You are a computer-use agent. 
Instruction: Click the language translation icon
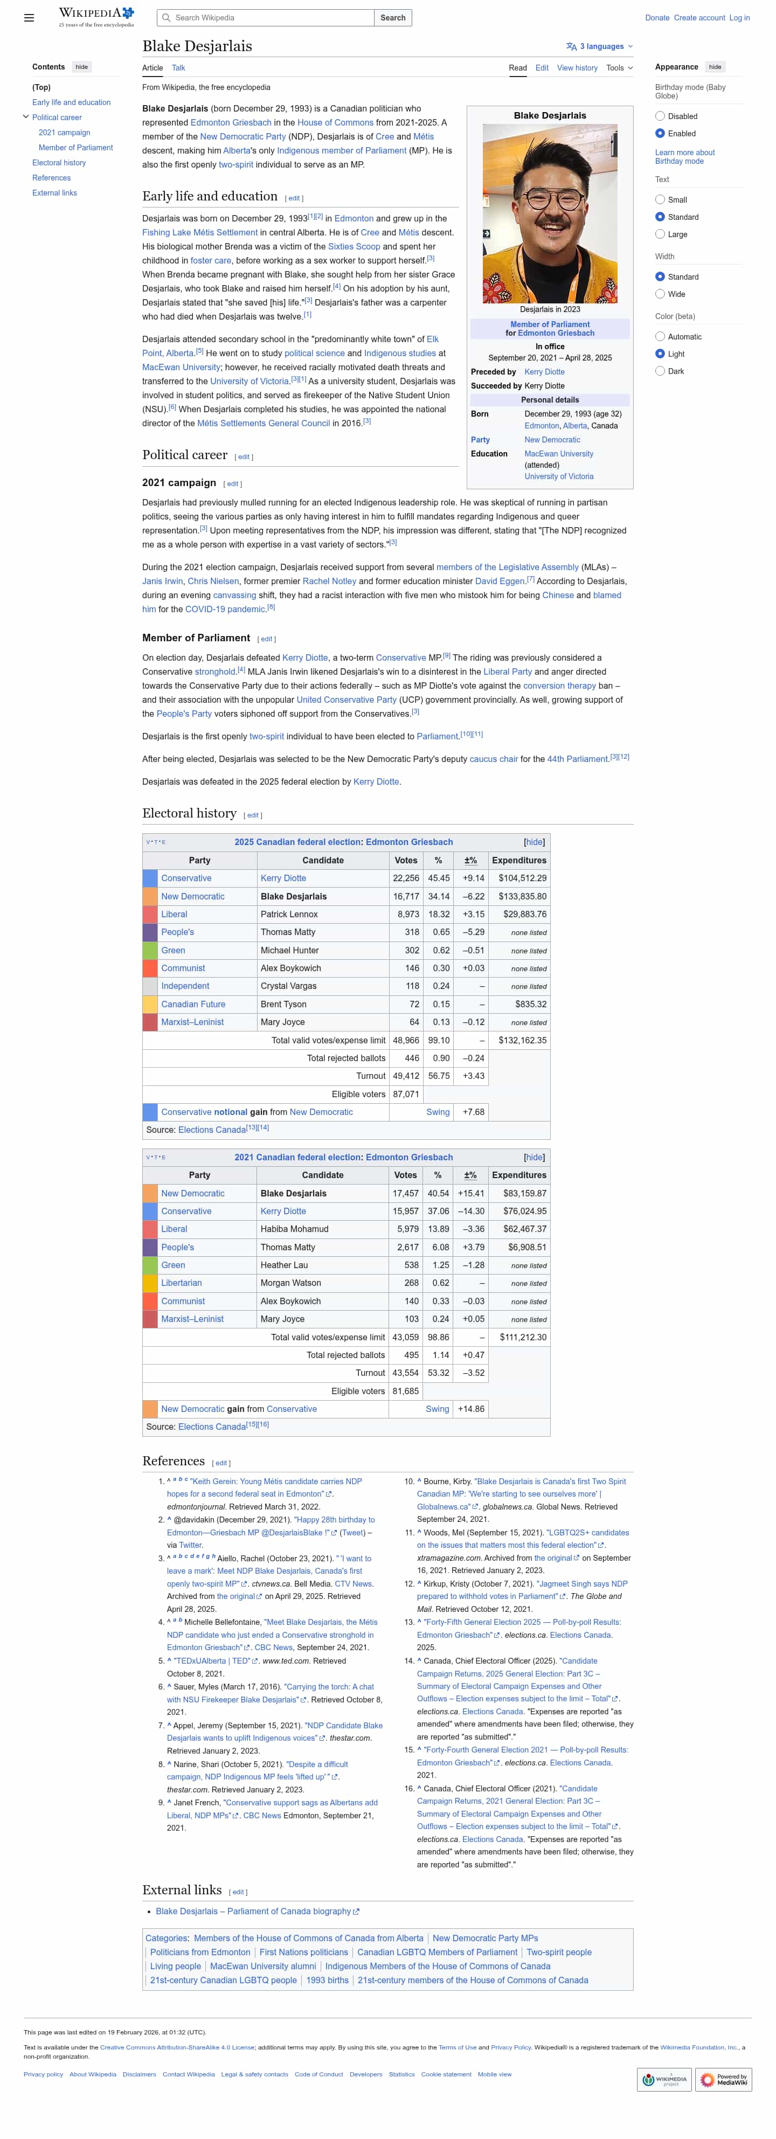point(571,46)
